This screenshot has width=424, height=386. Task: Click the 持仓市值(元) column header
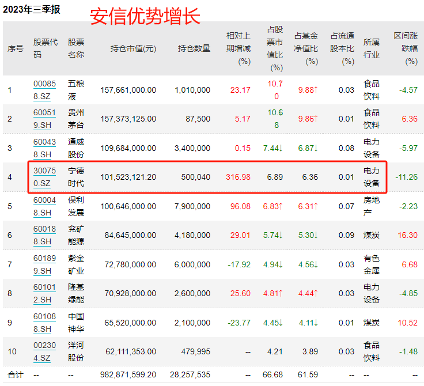pyautogui.click(x=133, y=49)
